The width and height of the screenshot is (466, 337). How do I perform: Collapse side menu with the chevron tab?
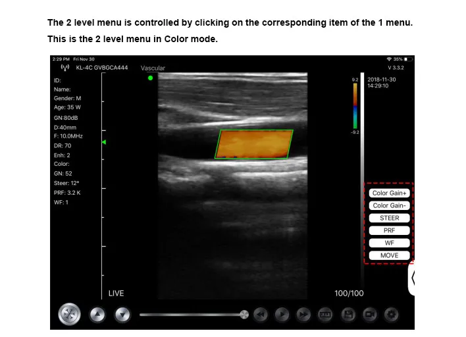pyautogui.click(x=412, y=278)
